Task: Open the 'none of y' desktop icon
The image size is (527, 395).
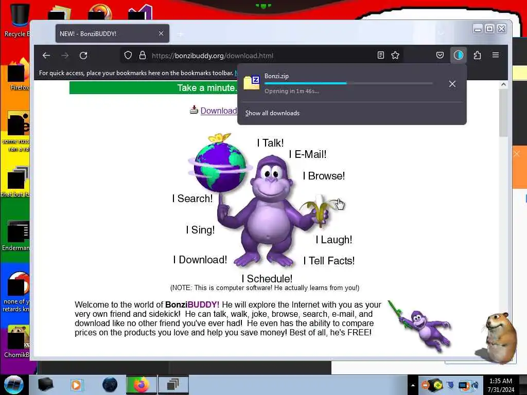Action: tap(17, 291)
